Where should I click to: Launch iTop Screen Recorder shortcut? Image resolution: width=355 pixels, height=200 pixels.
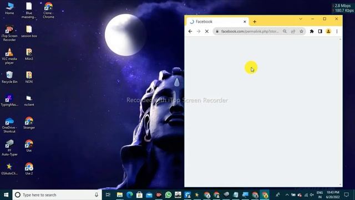point(9,33)
